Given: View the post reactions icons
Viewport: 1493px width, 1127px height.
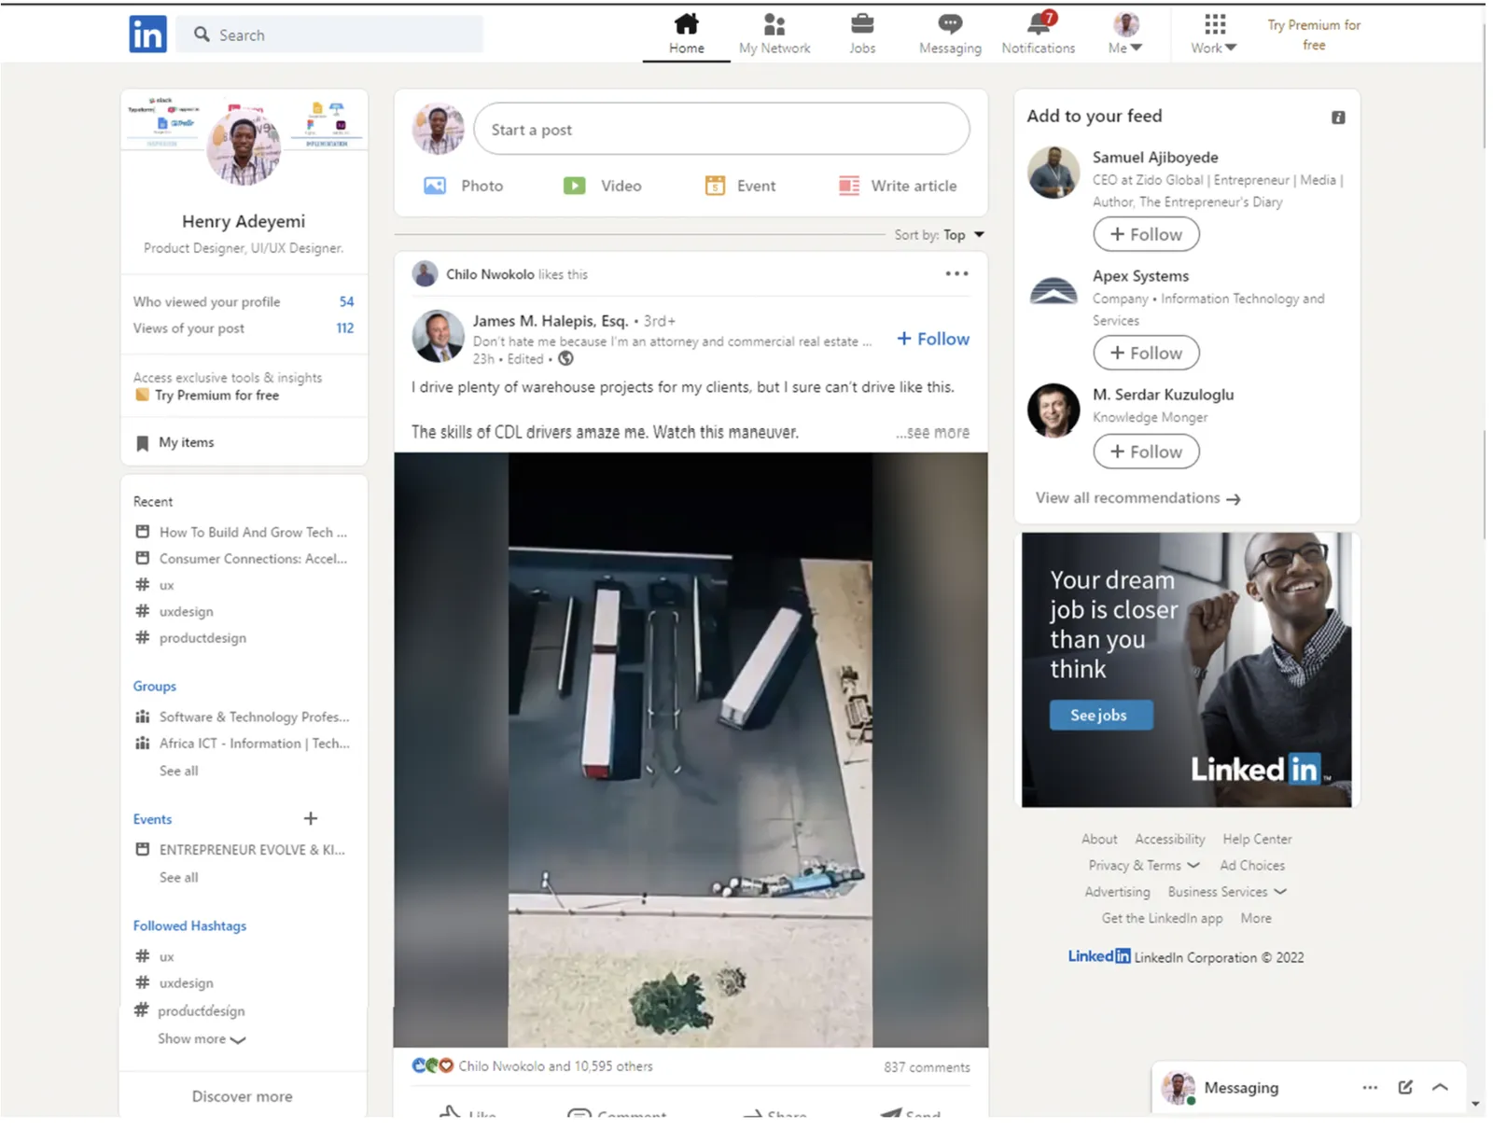Looking at the screenshot, I should tap(433, 1065).
